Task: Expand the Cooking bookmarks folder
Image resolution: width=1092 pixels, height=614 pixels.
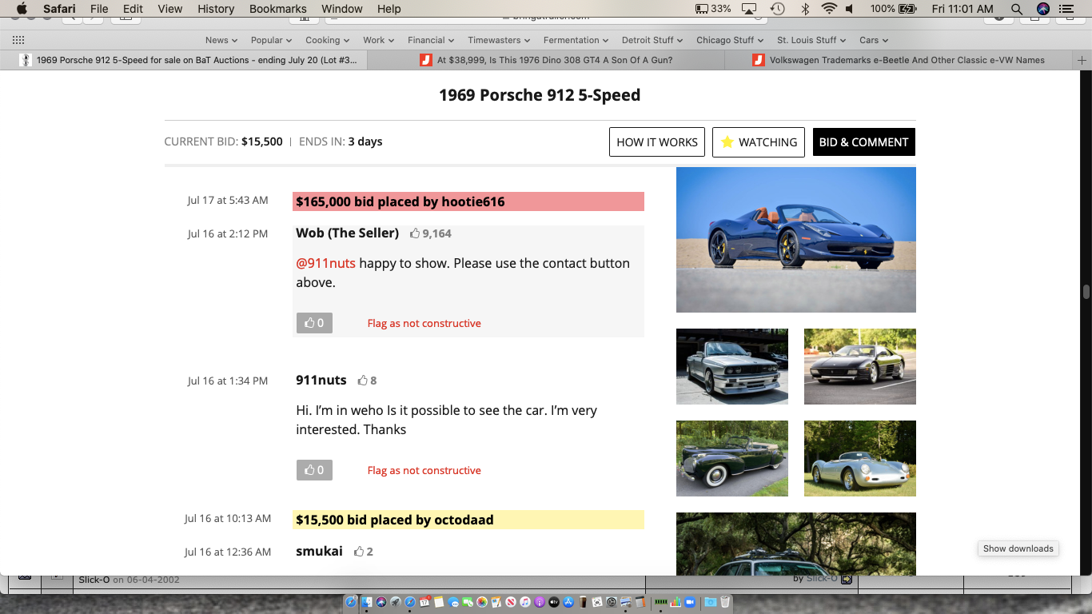Action: pos(327,40)
